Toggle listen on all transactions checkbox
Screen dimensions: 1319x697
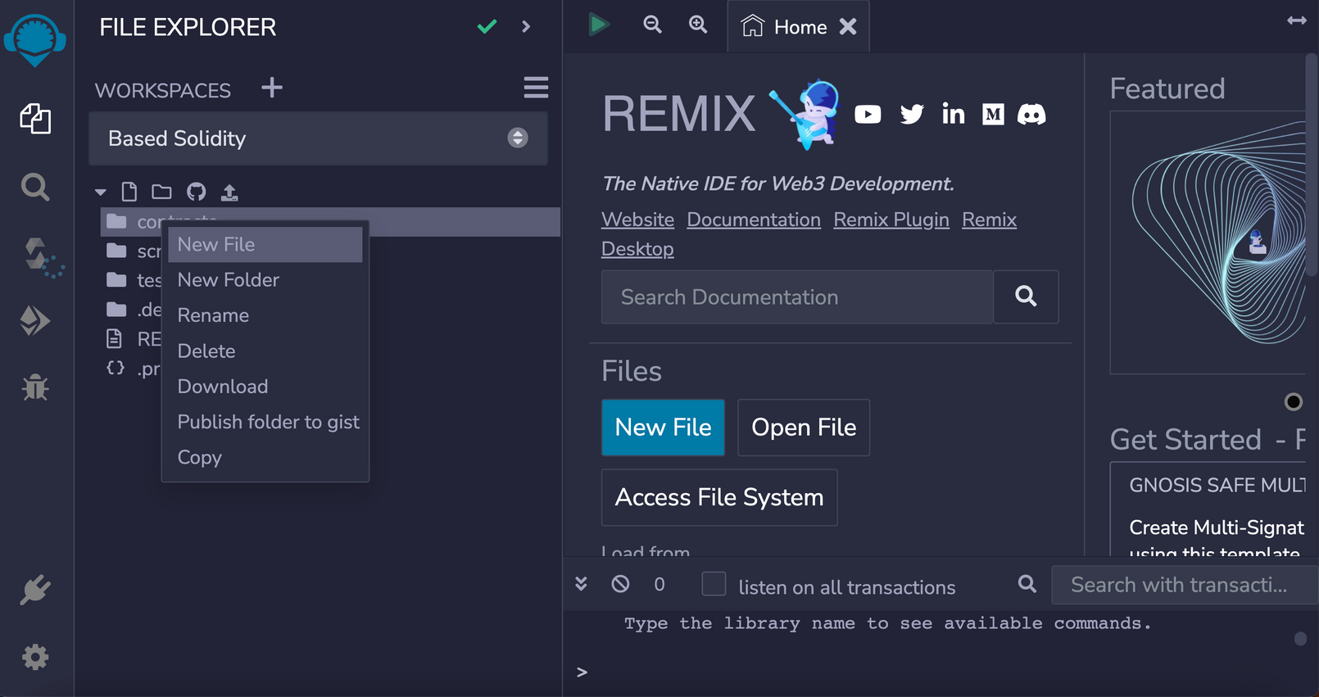pos(714,584)
